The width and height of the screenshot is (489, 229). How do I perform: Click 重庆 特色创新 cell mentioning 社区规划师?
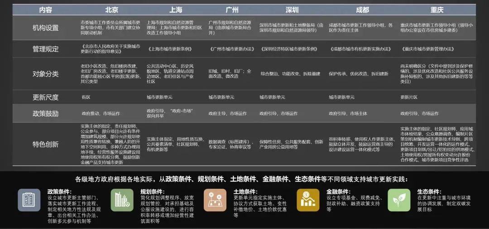[437, 145]
